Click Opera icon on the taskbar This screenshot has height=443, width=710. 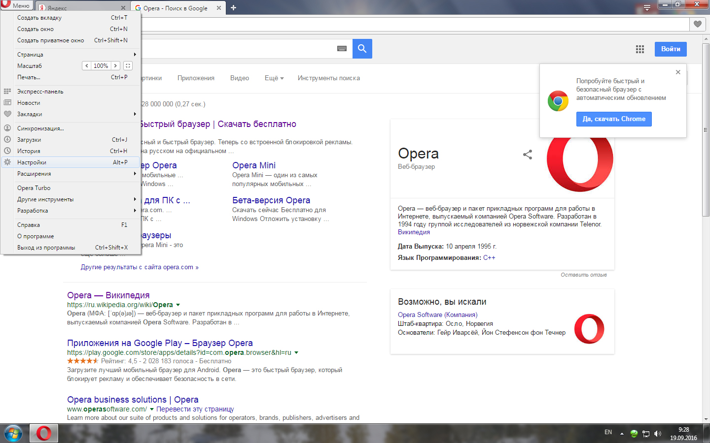pyautogui.click(x=43, y=434)
